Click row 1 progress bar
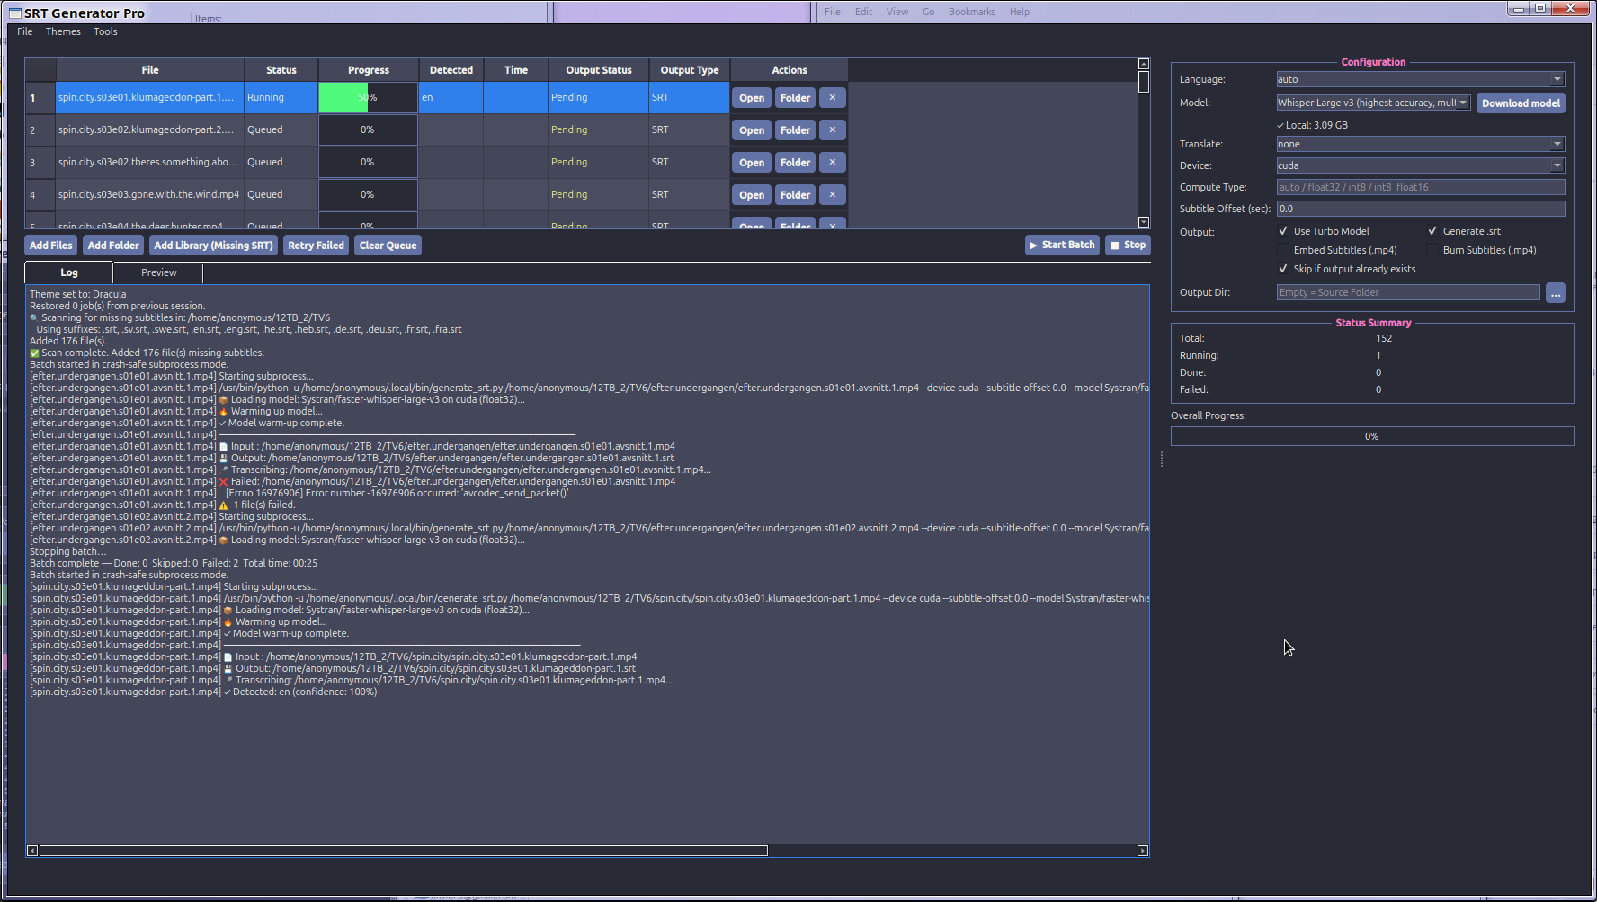 coord(368,98)
